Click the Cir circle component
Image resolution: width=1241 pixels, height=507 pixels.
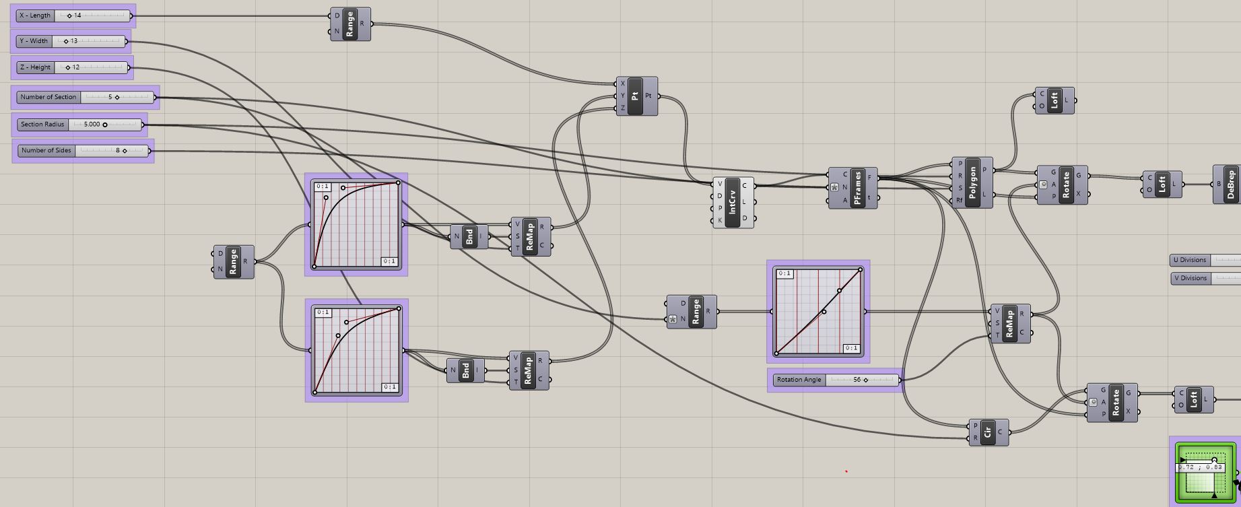coord(988,432)
